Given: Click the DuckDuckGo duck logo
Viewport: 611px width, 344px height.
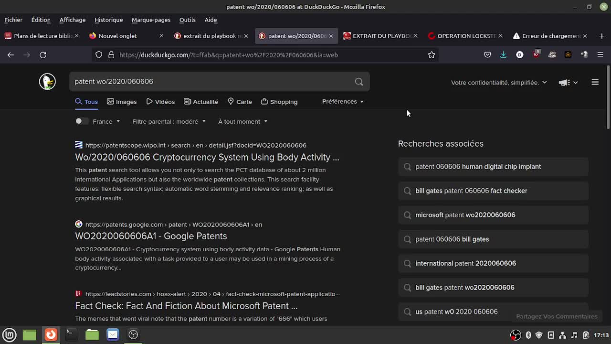Looking at the screenshot, I should pyautogui.click(x=47, y=82).
